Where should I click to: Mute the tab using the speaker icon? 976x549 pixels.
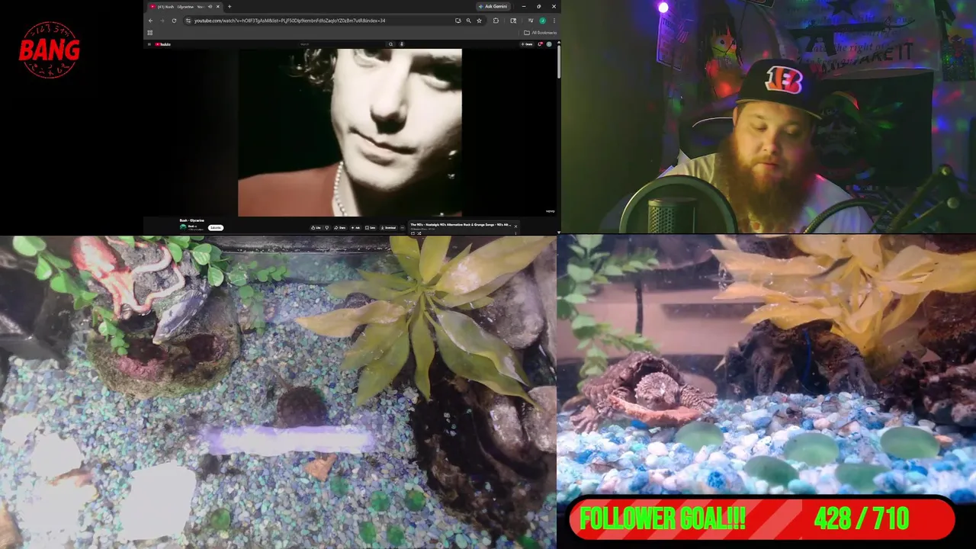210,7
